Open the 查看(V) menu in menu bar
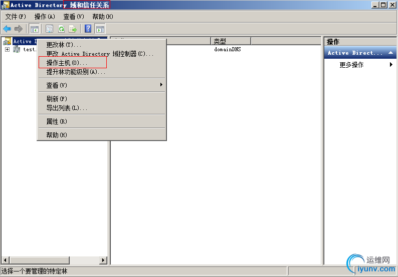This screenshot has width=398, height=277. pyautogui.click(x=74, y=17)
